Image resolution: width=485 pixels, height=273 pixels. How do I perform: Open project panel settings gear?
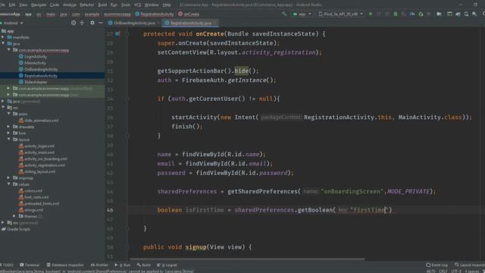(x=92, y=23)
